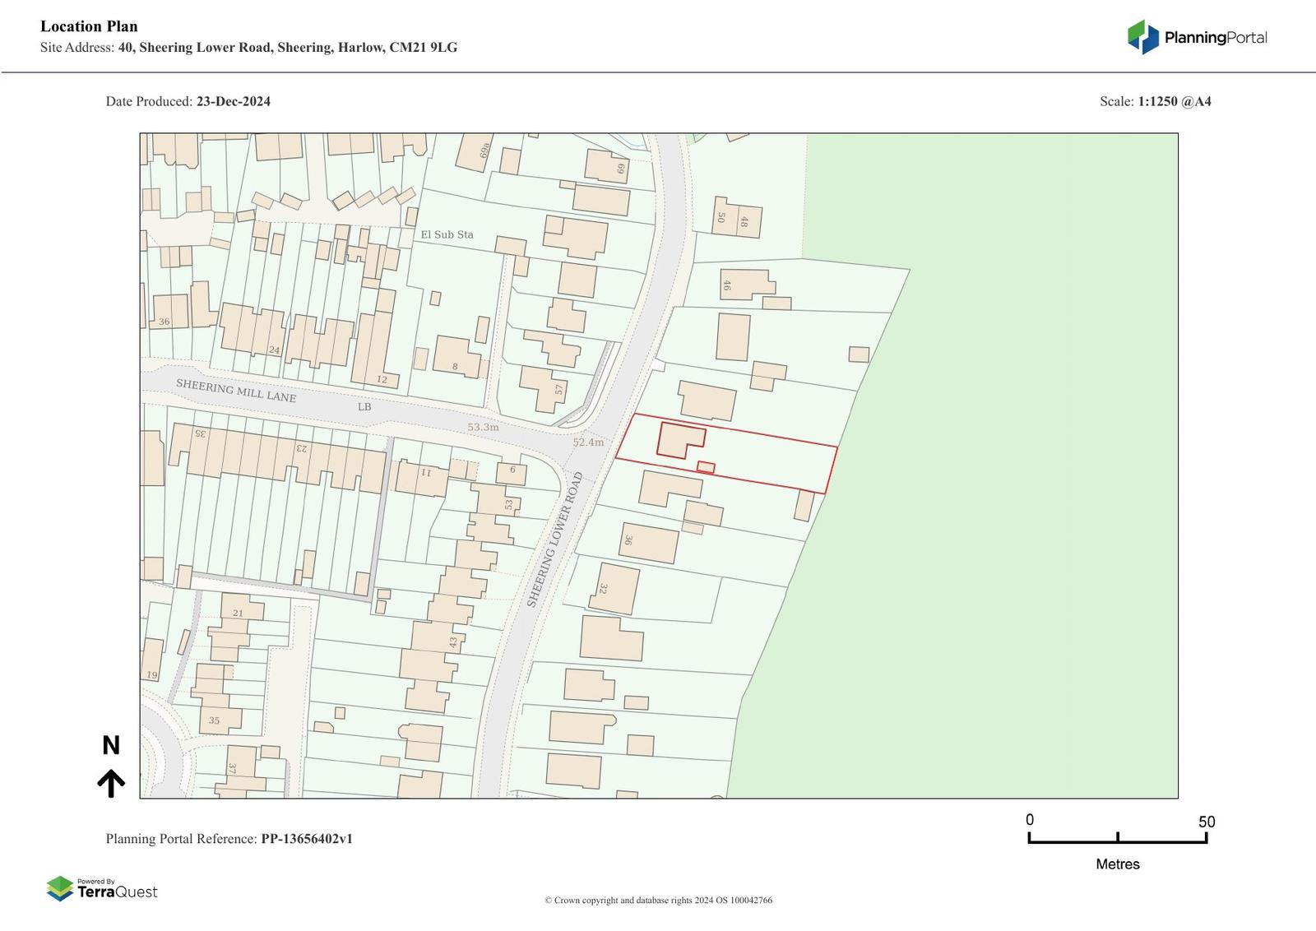Click the Date Produced 23-Dec-2024 text
1316x931 pixels.
[x=188, y=101]
